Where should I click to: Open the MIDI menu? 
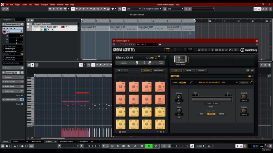point(31,5)
